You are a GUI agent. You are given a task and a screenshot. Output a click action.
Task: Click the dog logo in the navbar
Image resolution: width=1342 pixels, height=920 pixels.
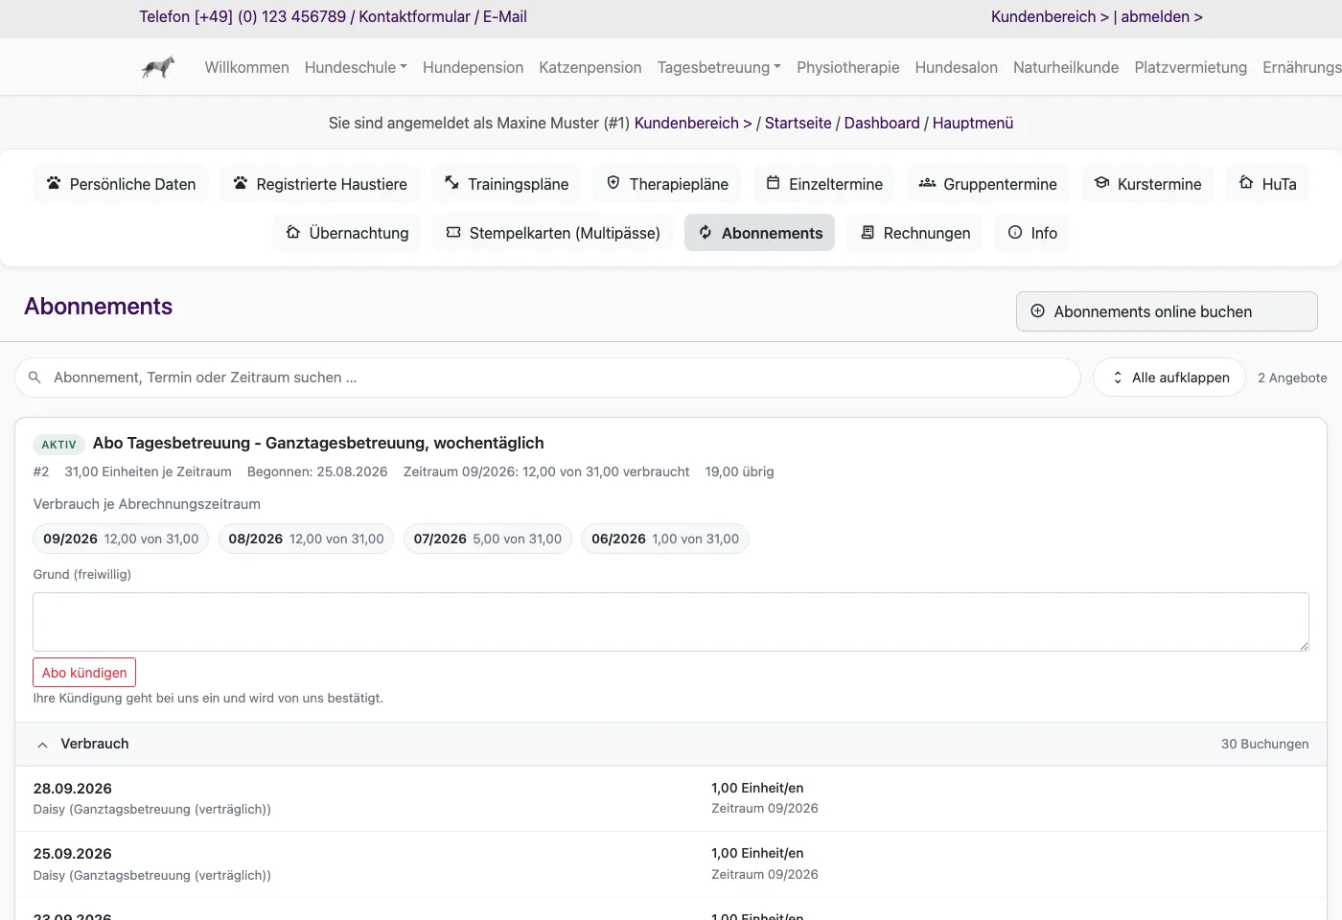click(x=158, y=67)
